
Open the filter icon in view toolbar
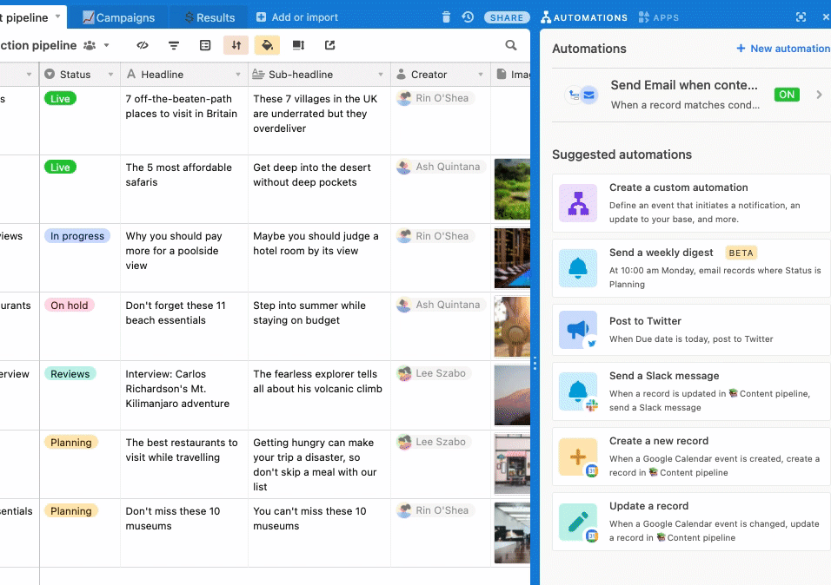(x=173, y=45)
